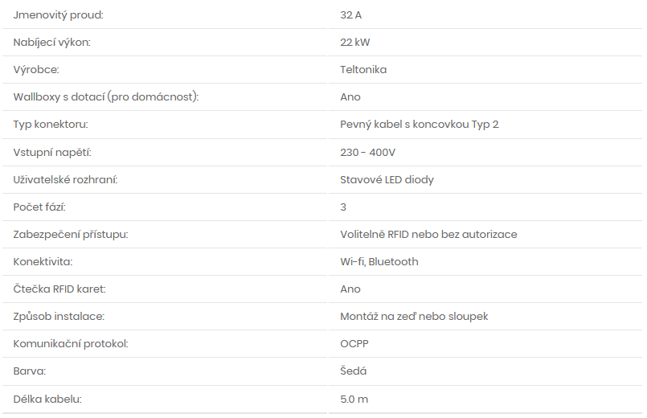Click the "Typ konektoru:" label
The width and height of the screenshot is (647, 418).
click(x=51, y=125)
